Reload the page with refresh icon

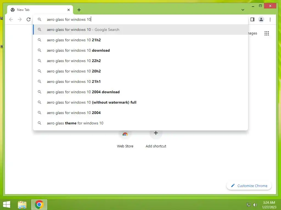(x=29, y=19)
